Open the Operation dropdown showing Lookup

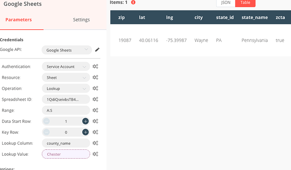pos(66,88)
